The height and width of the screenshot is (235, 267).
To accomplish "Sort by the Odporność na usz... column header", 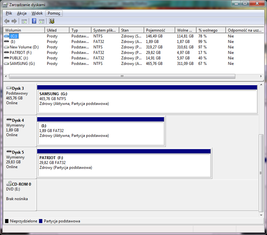I will click(x=245, y=30).
